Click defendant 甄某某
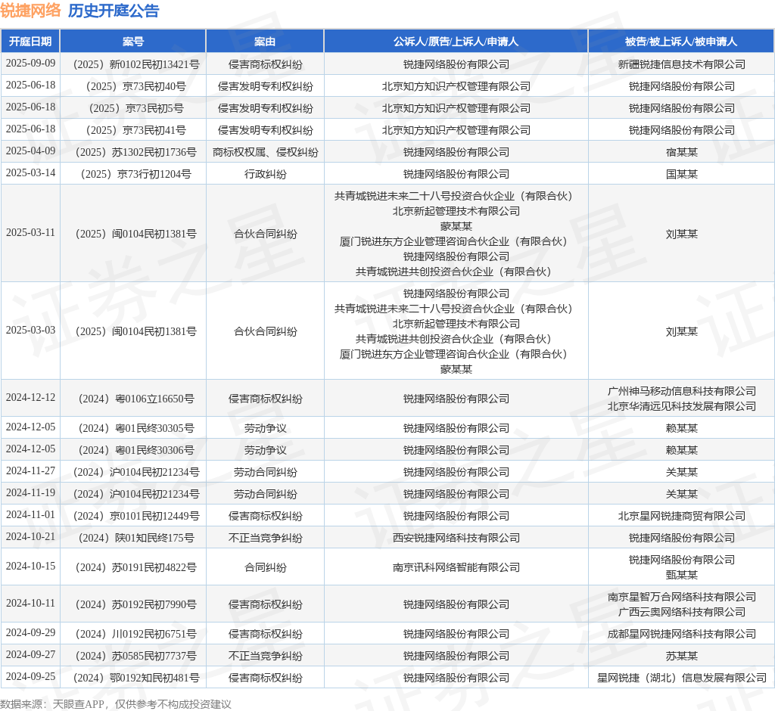 (x=682, y=575)
